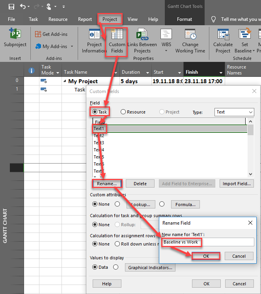Click Links Between Projects icon
Viewport: 261px width, 294px height.
[x=142, y=41]
